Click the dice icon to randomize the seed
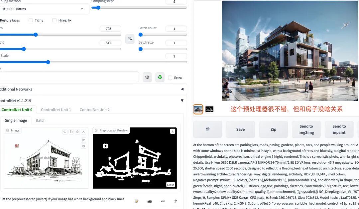The width and height of the screenshot is (359, 209). click(x=147, y=77)
